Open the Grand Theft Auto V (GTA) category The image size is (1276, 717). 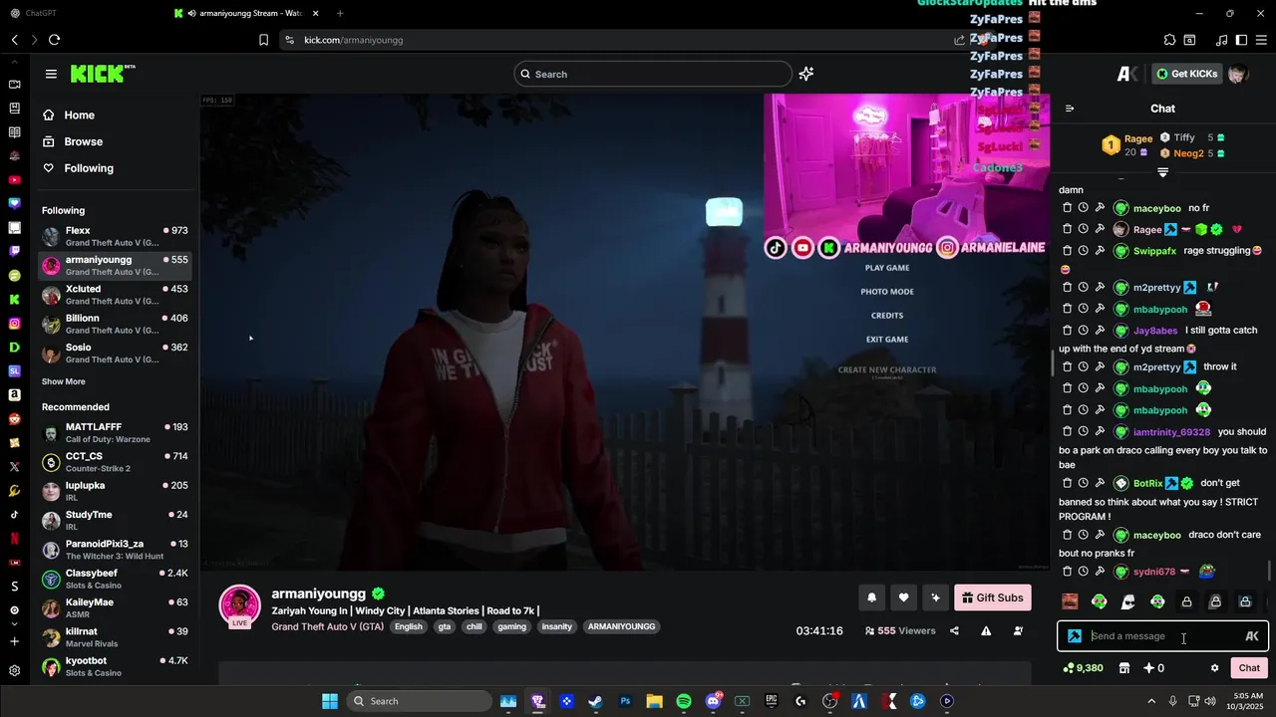coord(327,626)
